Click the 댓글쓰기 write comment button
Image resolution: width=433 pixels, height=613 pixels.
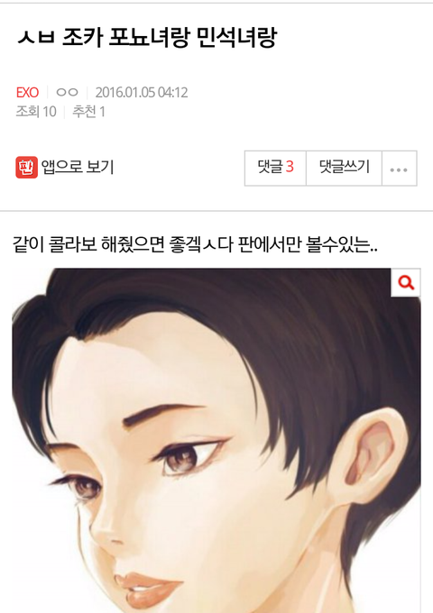click(345, 169)
